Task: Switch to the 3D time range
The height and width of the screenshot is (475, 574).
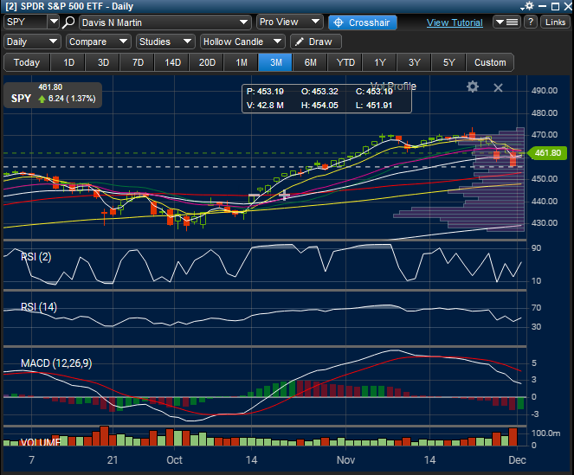Action: 103,62
